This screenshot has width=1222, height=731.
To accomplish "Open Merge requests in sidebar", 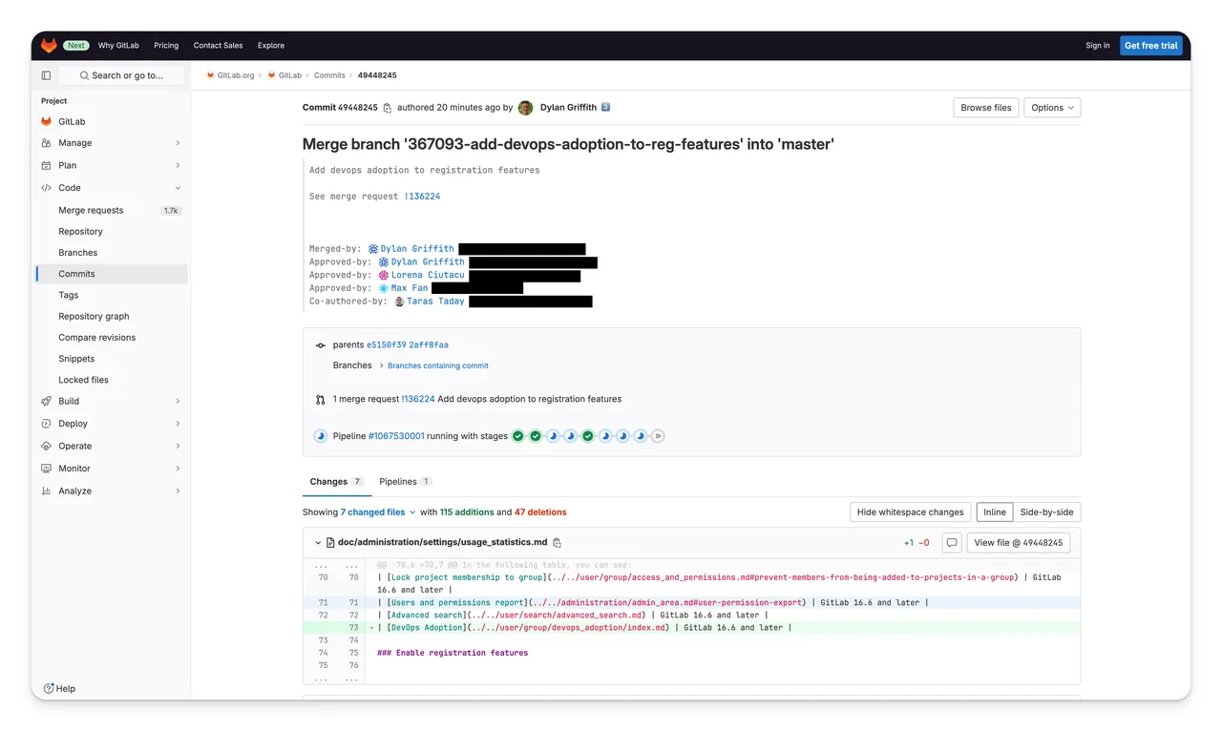I will pos(111,210).
